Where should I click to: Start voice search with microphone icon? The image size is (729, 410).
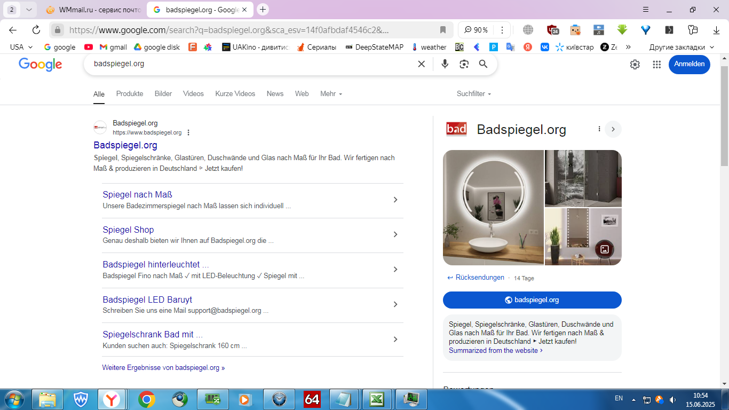(x=445, y=64)
